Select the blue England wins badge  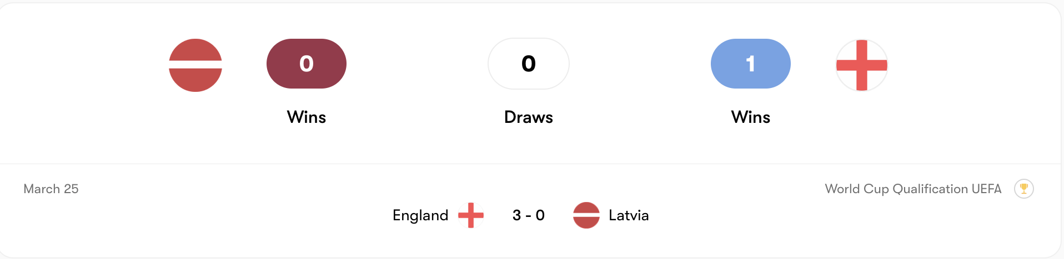[x=750, y=64]
